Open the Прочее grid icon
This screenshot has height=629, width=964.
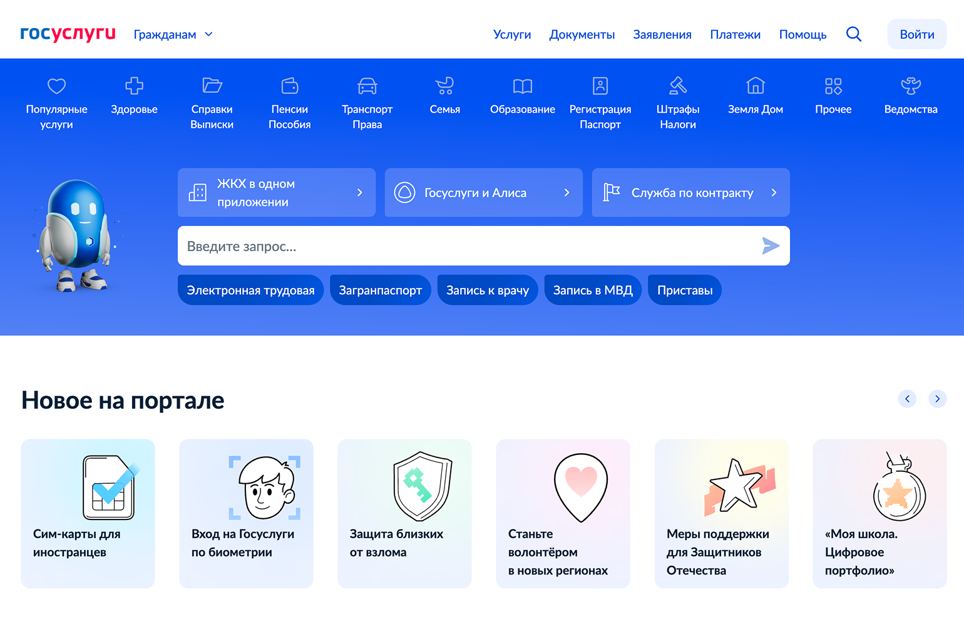(x=833, y=86)
